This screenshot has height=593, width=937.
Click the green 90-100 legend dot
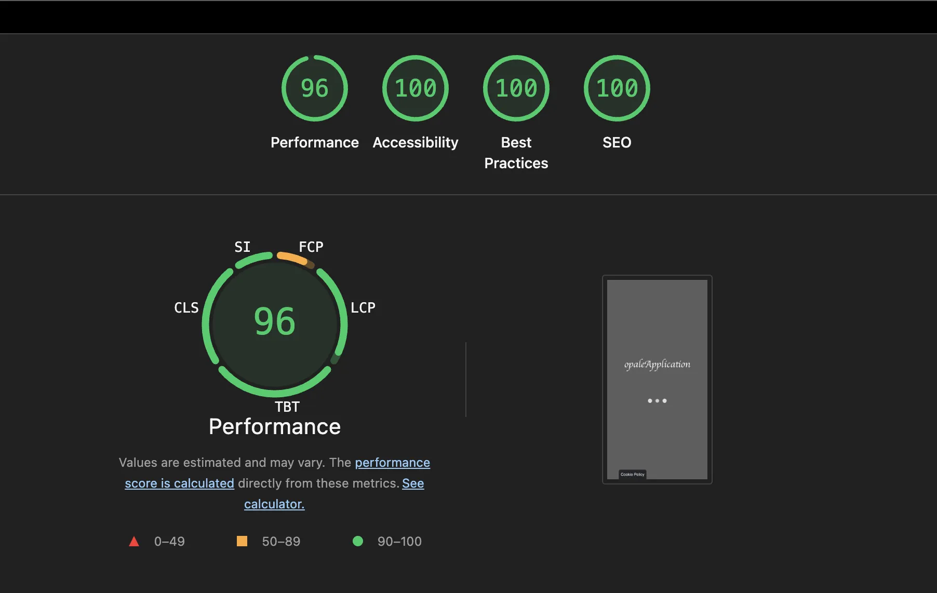[358, 541]
